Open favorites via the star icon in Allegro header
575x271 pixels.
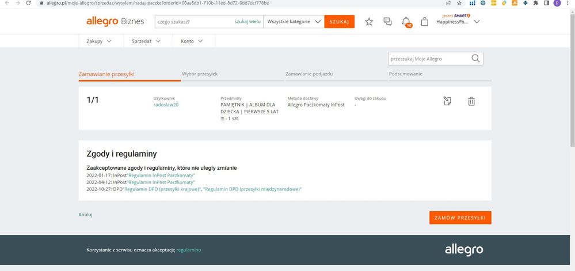point(369,22)
